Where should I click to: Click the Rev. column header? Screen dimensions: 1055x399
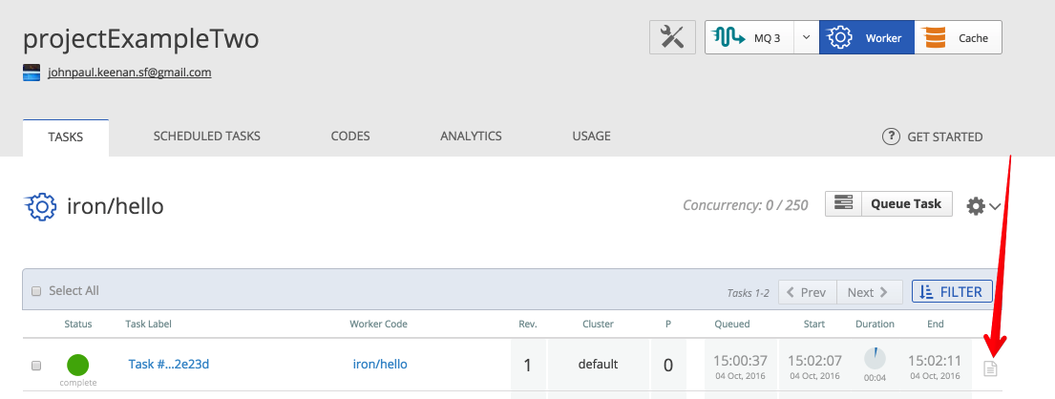point(528,324)
